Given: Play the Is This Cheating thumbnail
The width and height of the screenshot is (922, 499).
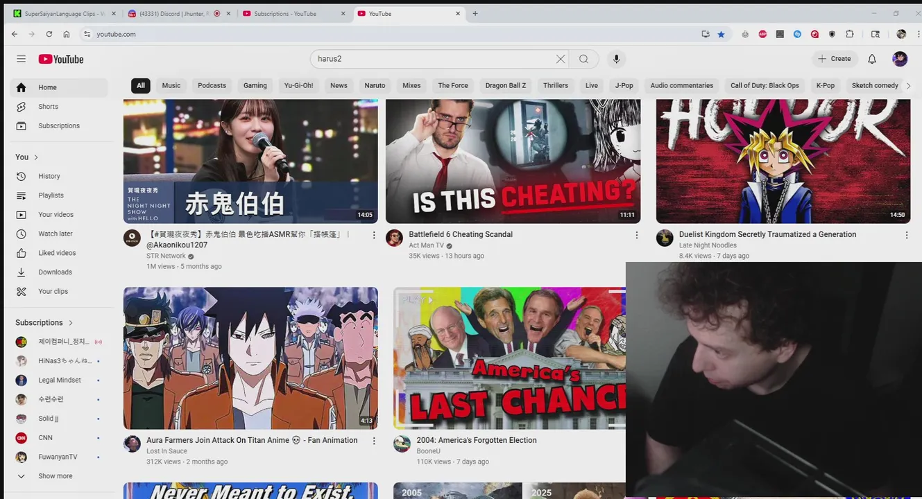Looking at the screenshot, I should tap(513, 161).
